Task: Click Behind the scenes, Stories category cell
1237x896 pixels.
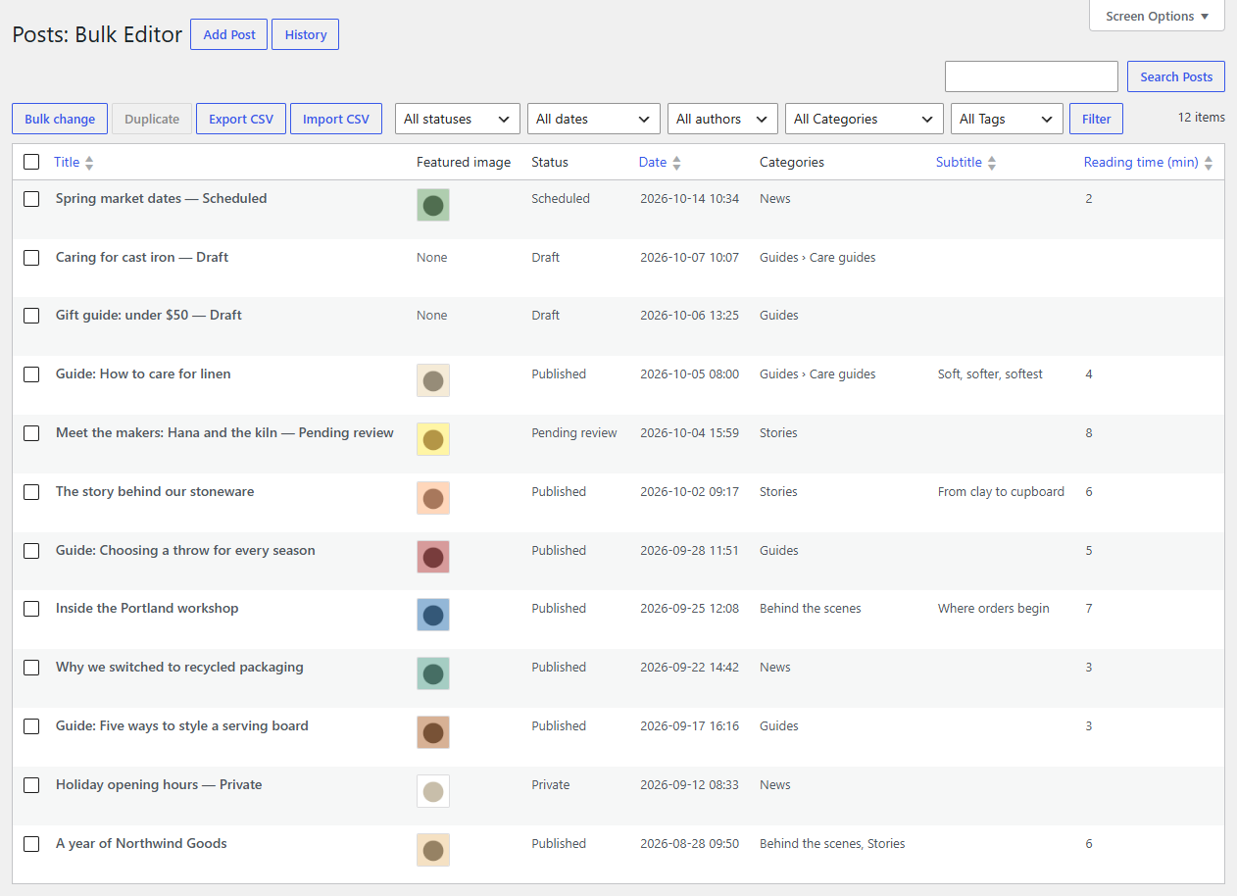Action: [832, 843]
